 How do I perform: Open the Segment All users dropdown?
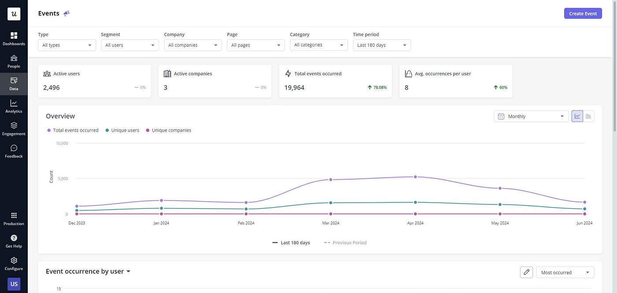(x=130, y=45)
